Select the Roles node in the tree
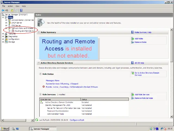The width and height of the screenshot is (174, 131). (10, 17)
